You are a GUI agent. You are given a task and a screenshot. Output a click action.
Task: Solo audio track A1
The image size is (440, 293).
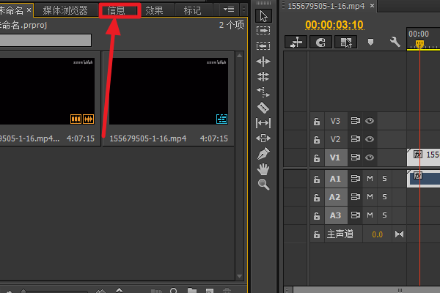tap(384, 178)
